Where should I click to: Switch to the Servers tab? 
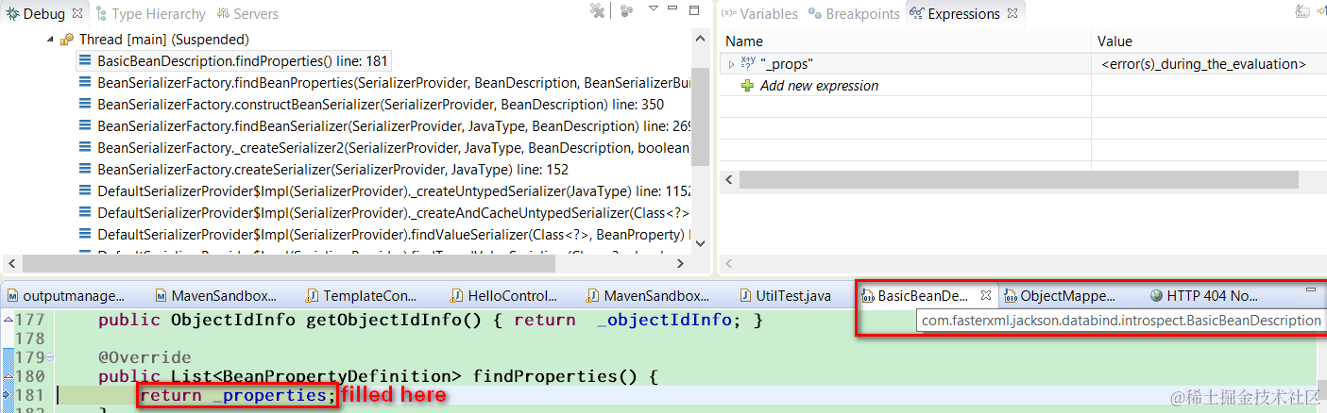click(248, 14)
